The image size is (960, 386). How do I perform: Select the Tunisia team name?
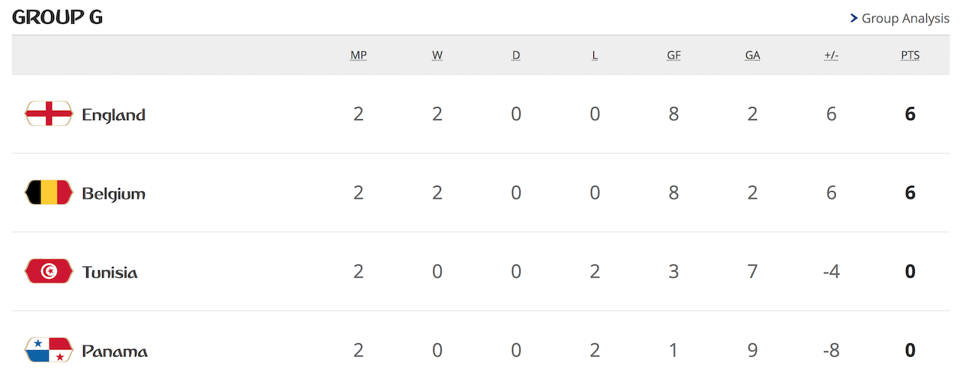point(109,272)
